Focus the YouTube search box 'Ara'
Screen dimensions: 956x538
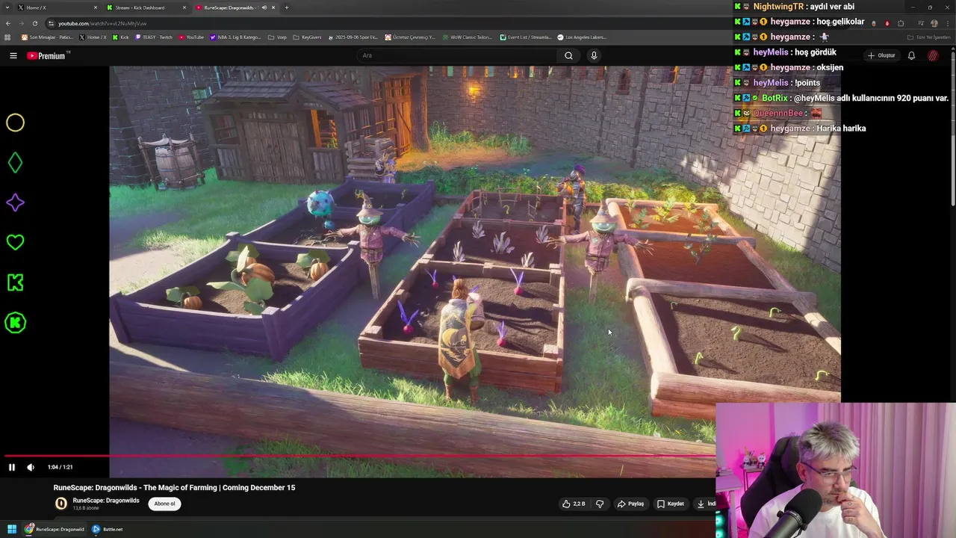457,55
